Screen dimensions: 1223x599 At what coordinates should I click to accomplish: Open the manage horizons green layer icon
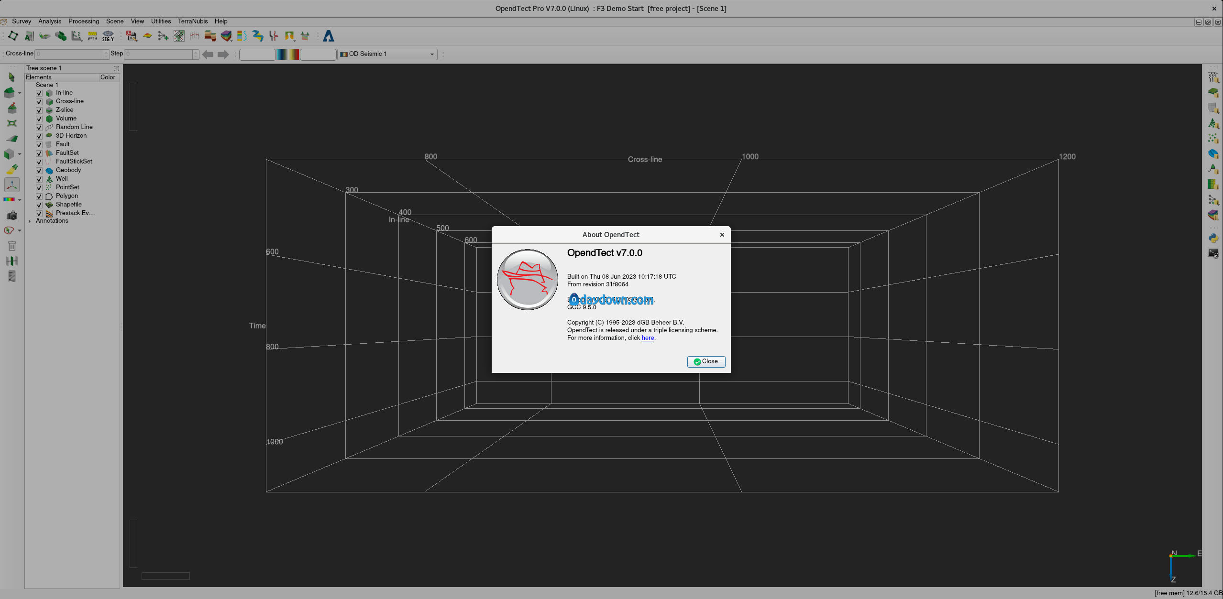(x=1213, y=92)
